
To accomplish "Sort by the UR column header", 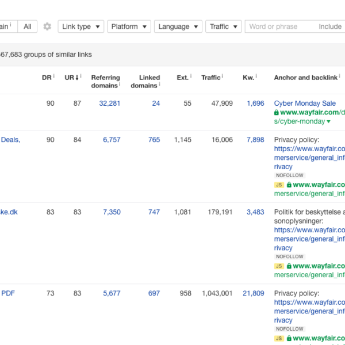I will [x=70, y=77].
